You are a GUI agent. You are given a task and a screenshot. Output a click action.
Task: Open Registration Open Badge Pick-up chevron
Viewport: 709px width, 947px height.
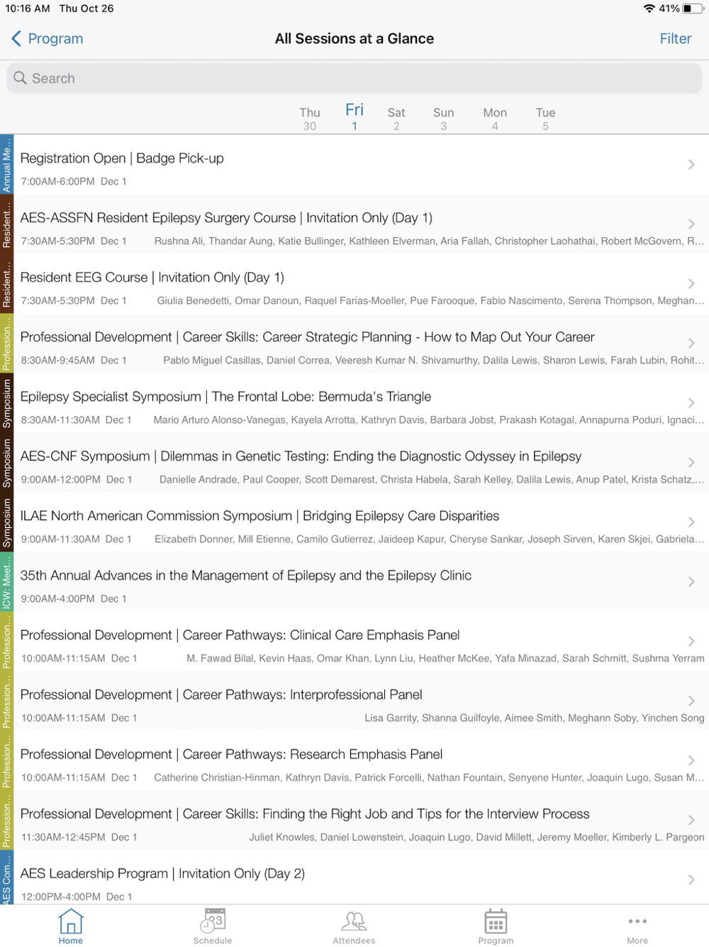[691, 165]
